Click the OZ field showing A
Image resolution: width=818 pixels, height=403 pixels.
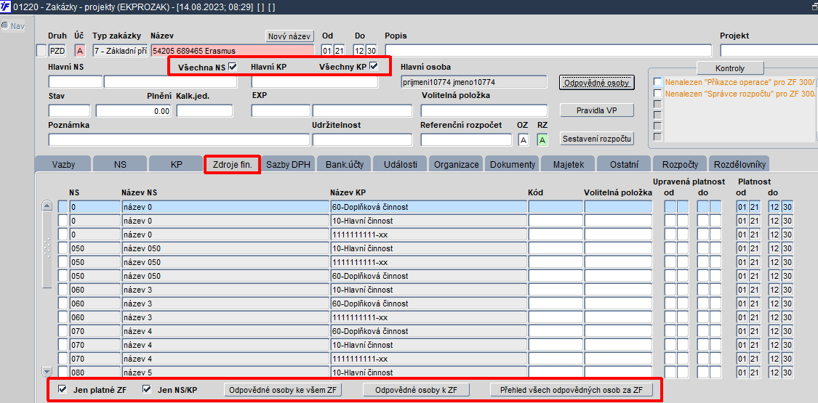click(523, 139)
